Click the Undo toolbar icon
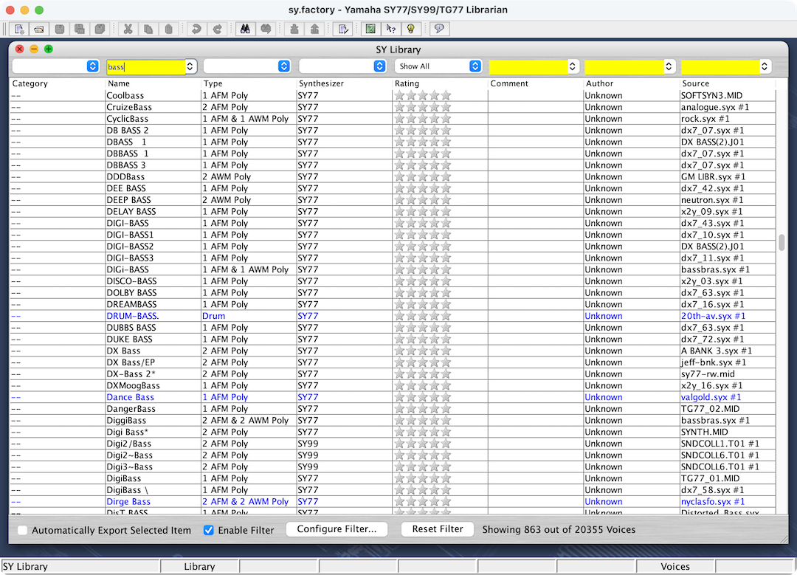 coord(197,29)
